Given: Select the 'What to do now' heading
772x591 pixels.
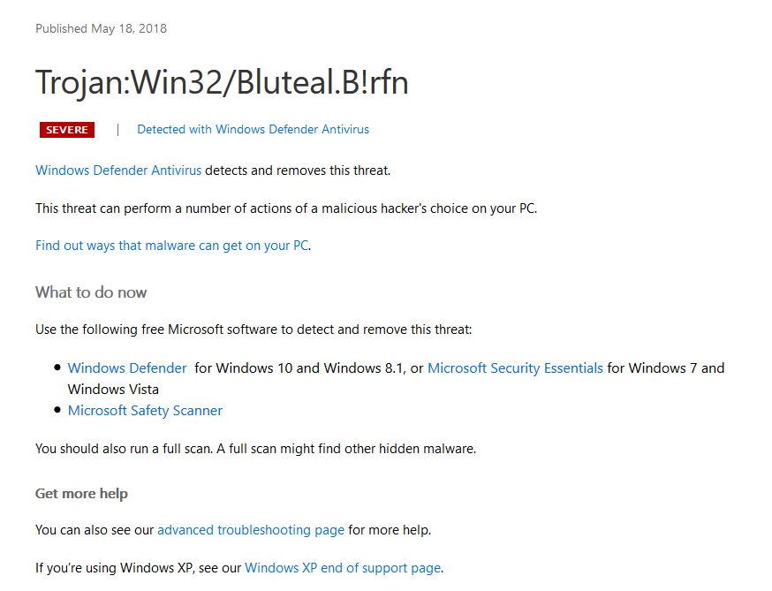Looking at the screenshot, I should click(91, 292).
